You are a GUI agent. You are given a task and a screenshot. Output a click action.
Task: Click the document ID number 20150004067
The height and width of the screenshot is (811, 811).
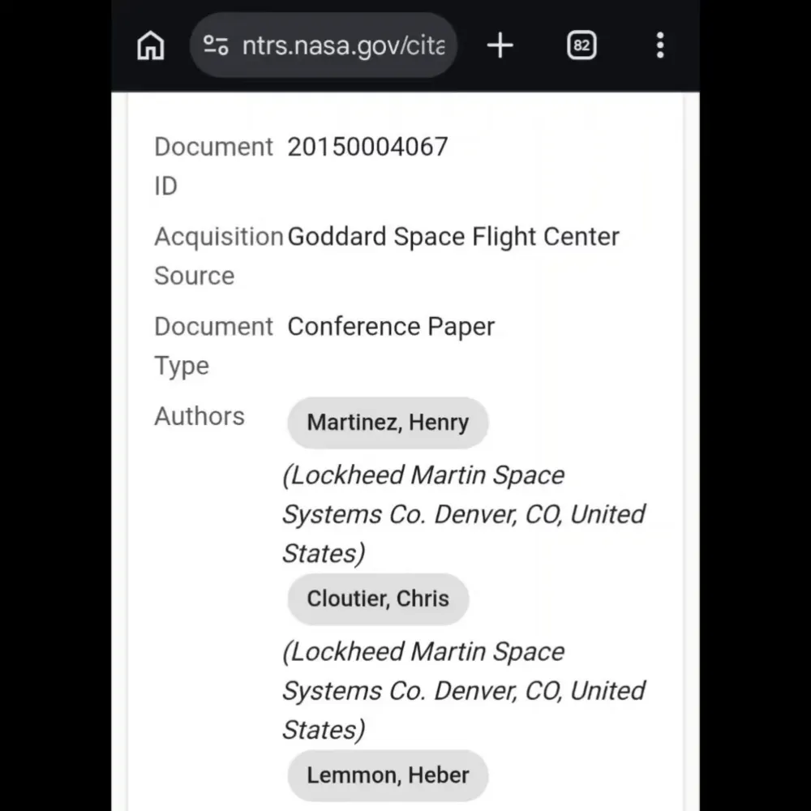click(x=367, y=147)
